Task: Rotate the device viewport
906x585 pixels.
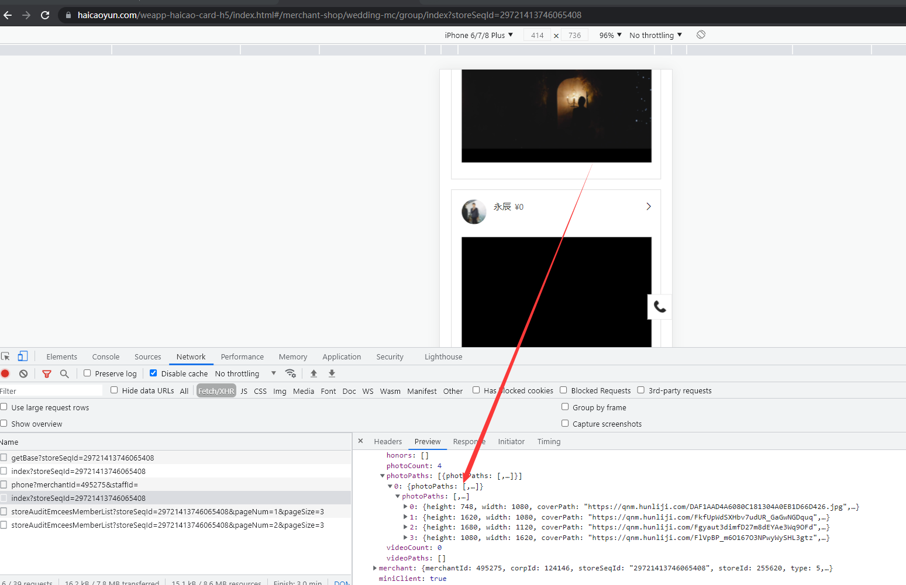Action: [701, 35]
